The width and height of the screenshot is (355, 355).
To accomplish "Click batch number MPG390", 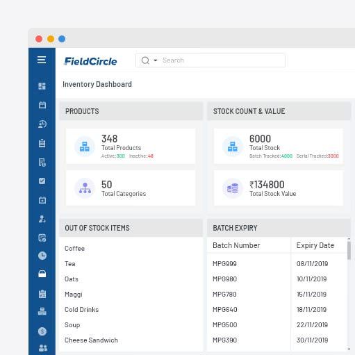I will click(224, 340).
